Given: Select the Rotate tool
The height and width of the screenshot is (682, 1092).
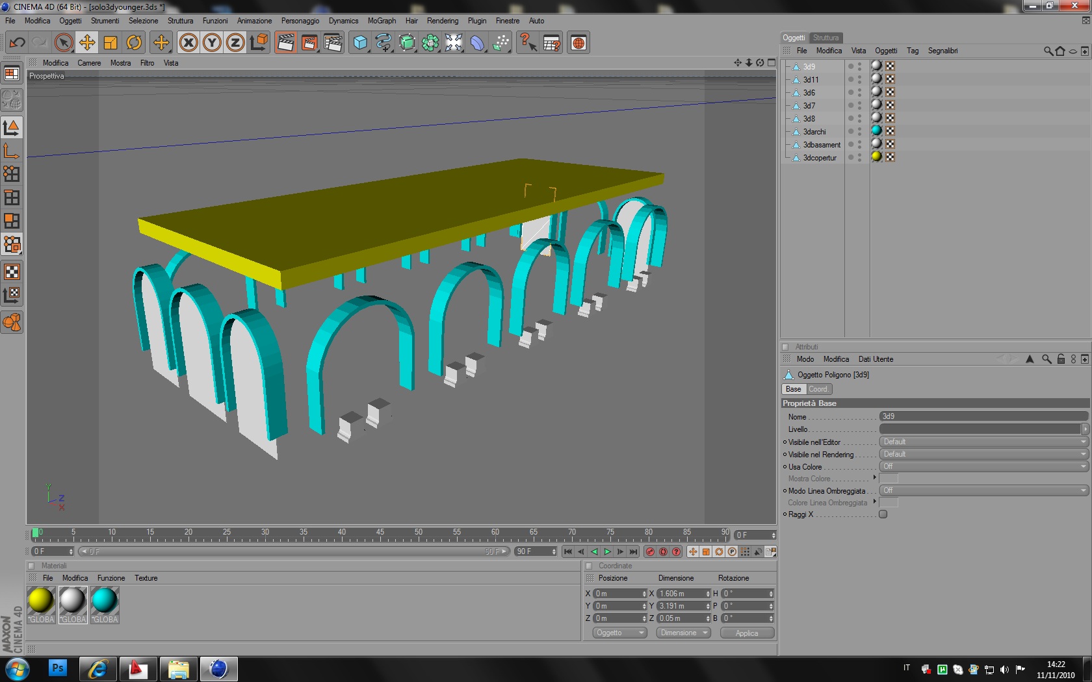Looking at the screenshot, I should coord(134,43).
